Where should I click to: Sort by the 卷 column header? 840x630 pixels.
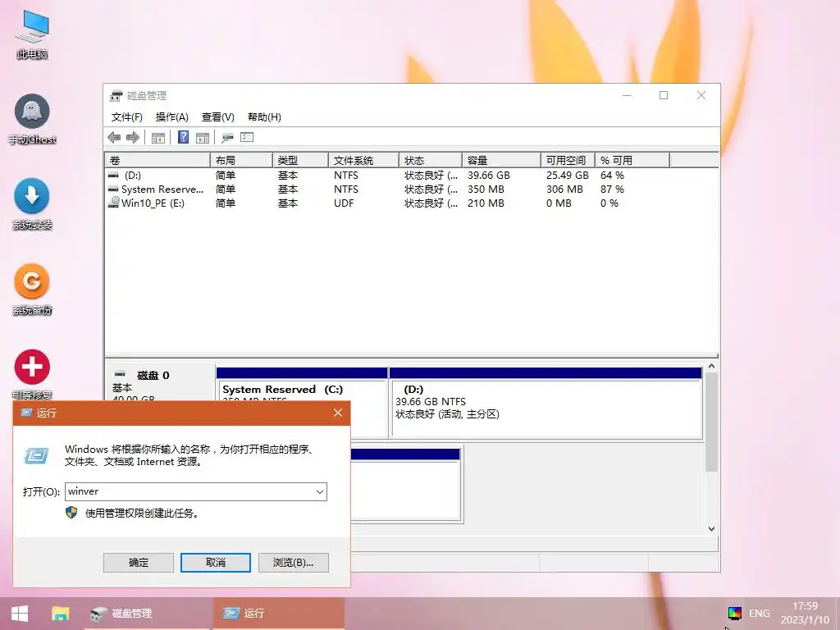(x=157, y=160)
